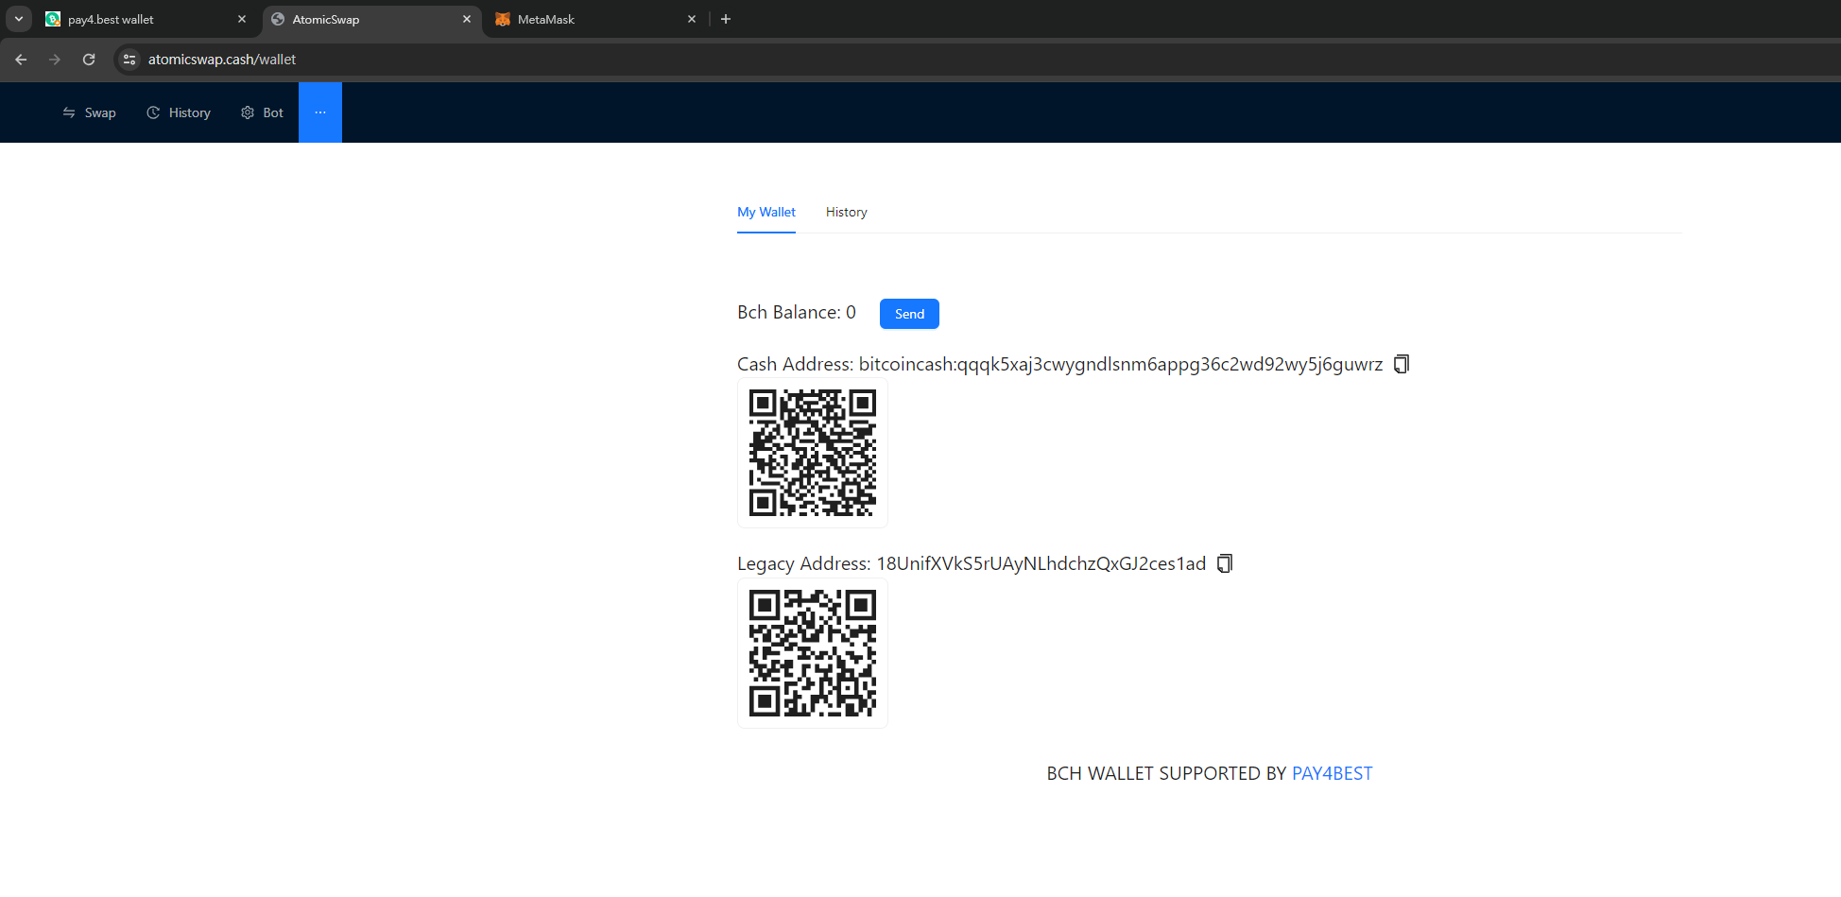This screenshot has height=897, width=1841.
Task: View site information icon in address bar
Action: 129,60
